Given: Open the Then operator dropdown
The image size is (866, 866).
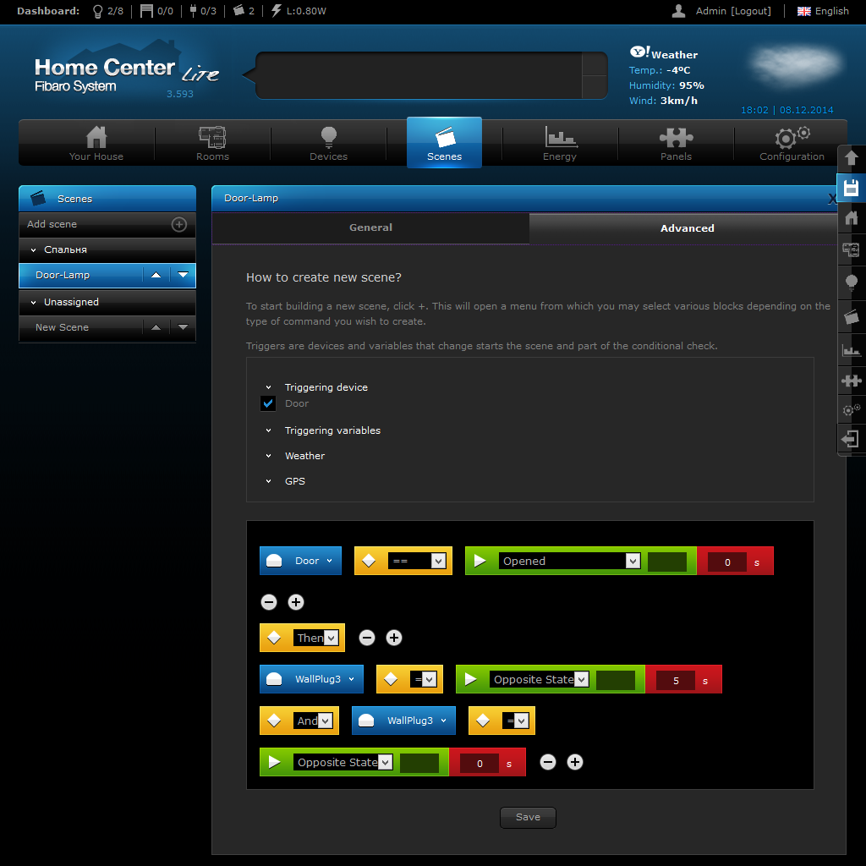Looking at the screenshot, I should click(x=315, y=638).
